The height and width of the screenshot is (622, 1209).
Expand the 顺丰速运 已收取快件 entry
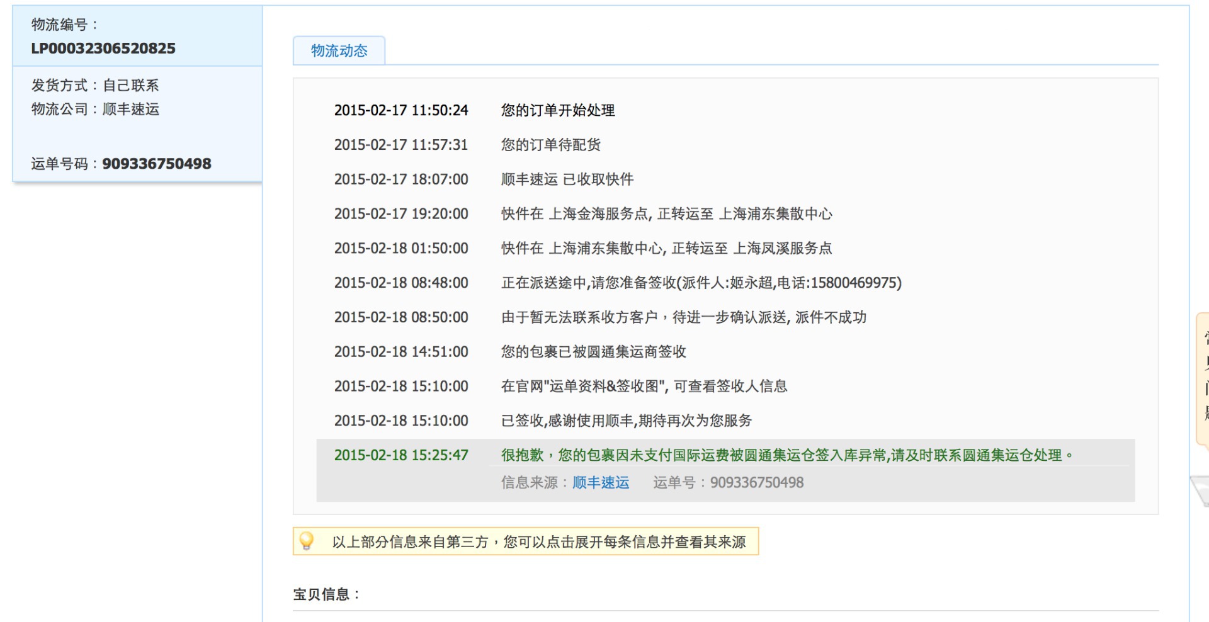click(x=567, y=179)
